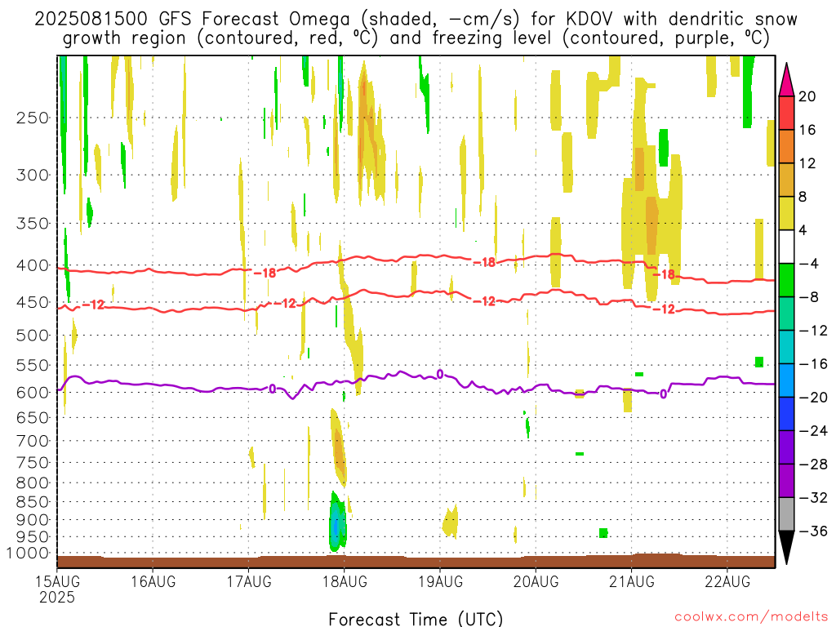Click the colorbar value 8
836x627 pixels.
(x=803, y=197)
